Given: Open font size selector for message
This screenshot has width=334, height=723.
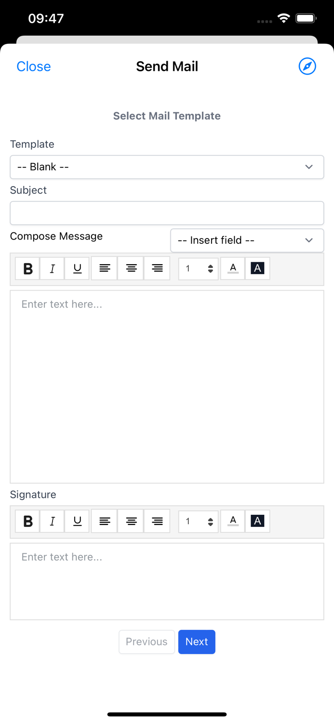Looking at the screenshot, I should (x=198, y=268).
